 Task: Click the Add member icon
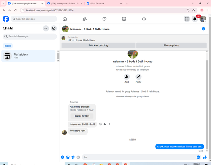coord(127,77)
